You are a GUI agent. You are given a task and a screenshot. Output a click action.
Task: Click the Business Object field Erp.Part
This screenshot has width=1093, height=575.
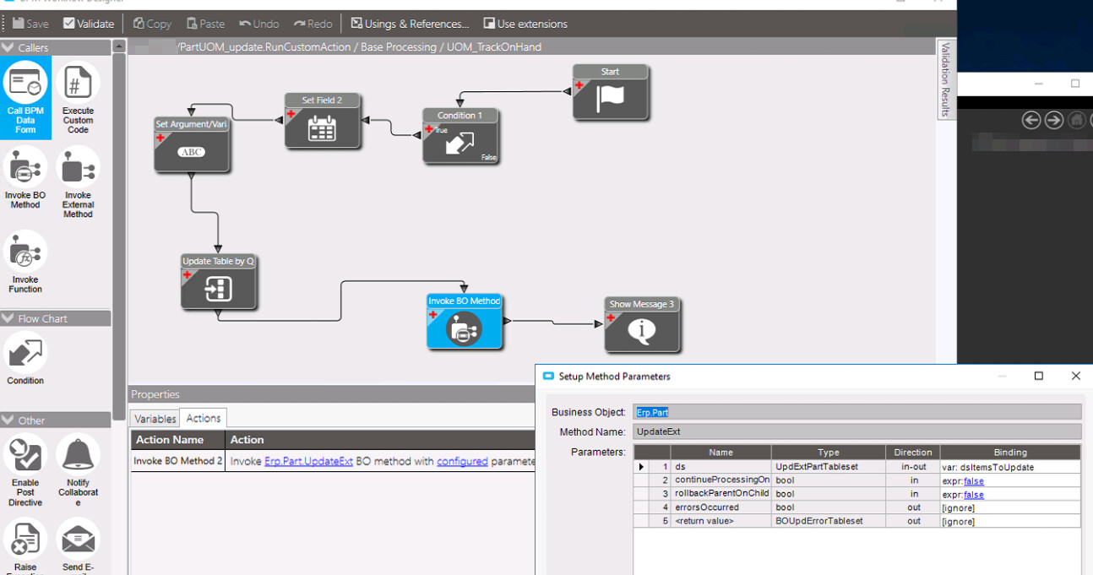856,412
